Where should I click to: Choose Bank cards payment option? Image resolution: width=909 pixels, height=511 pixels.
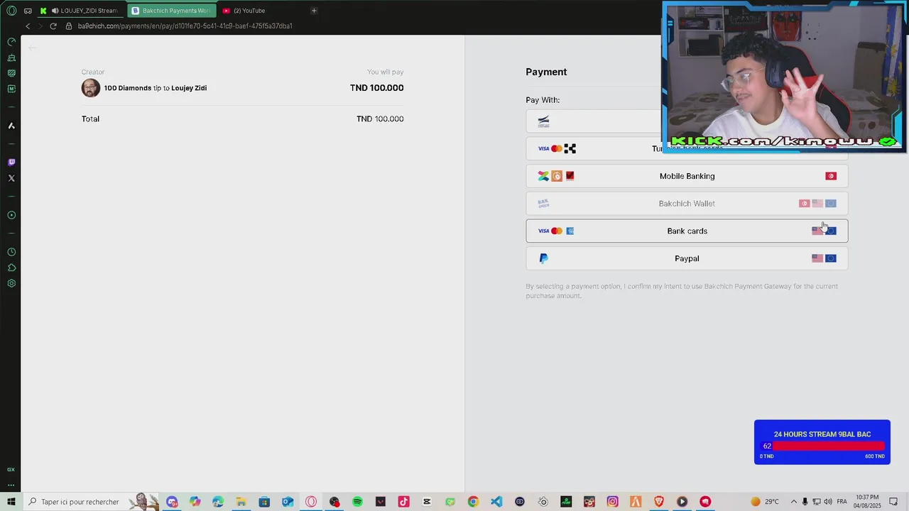click(687, 231)
